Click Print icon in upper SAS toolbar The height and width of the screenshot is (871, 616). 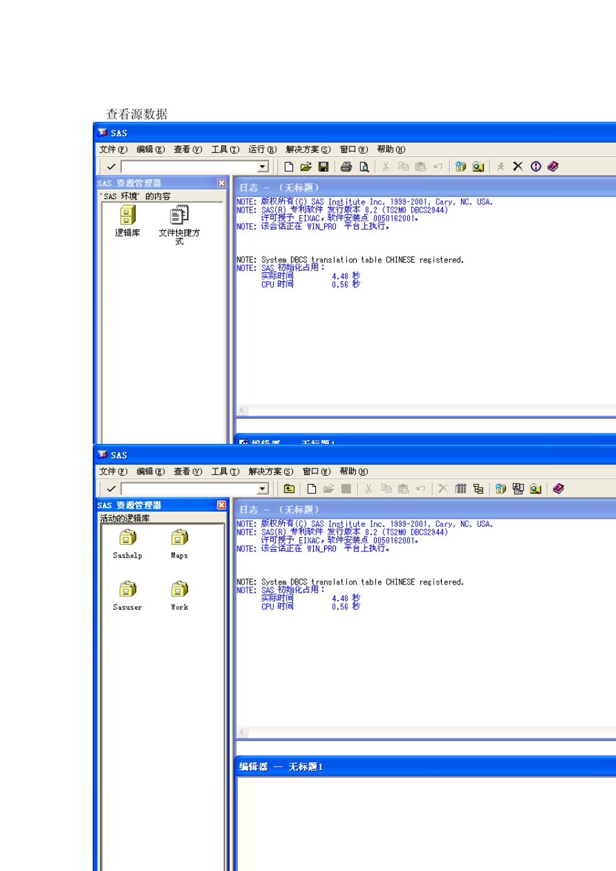click(346, 167)
